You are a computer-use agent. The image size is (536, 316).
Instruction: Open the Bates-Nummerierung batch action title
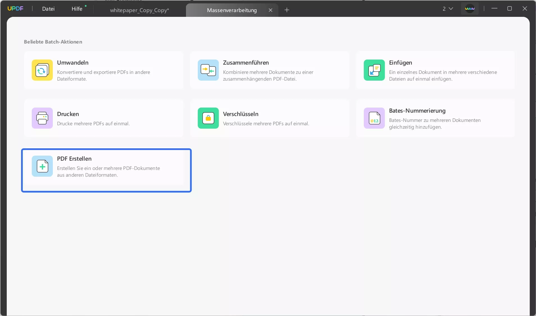point(417,111)
